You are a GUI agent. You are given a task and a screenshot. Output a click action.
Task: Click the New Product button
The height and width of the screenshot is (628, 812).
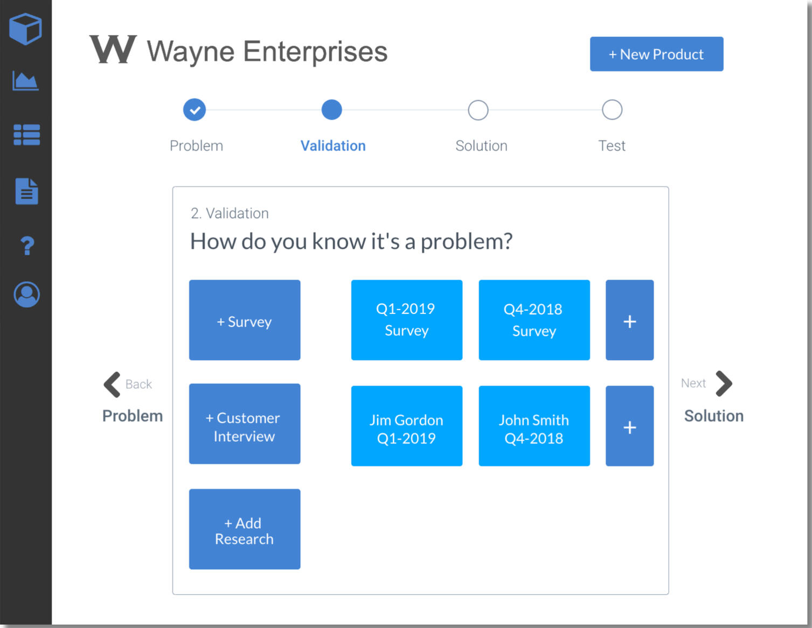click(x=656, y=54)
